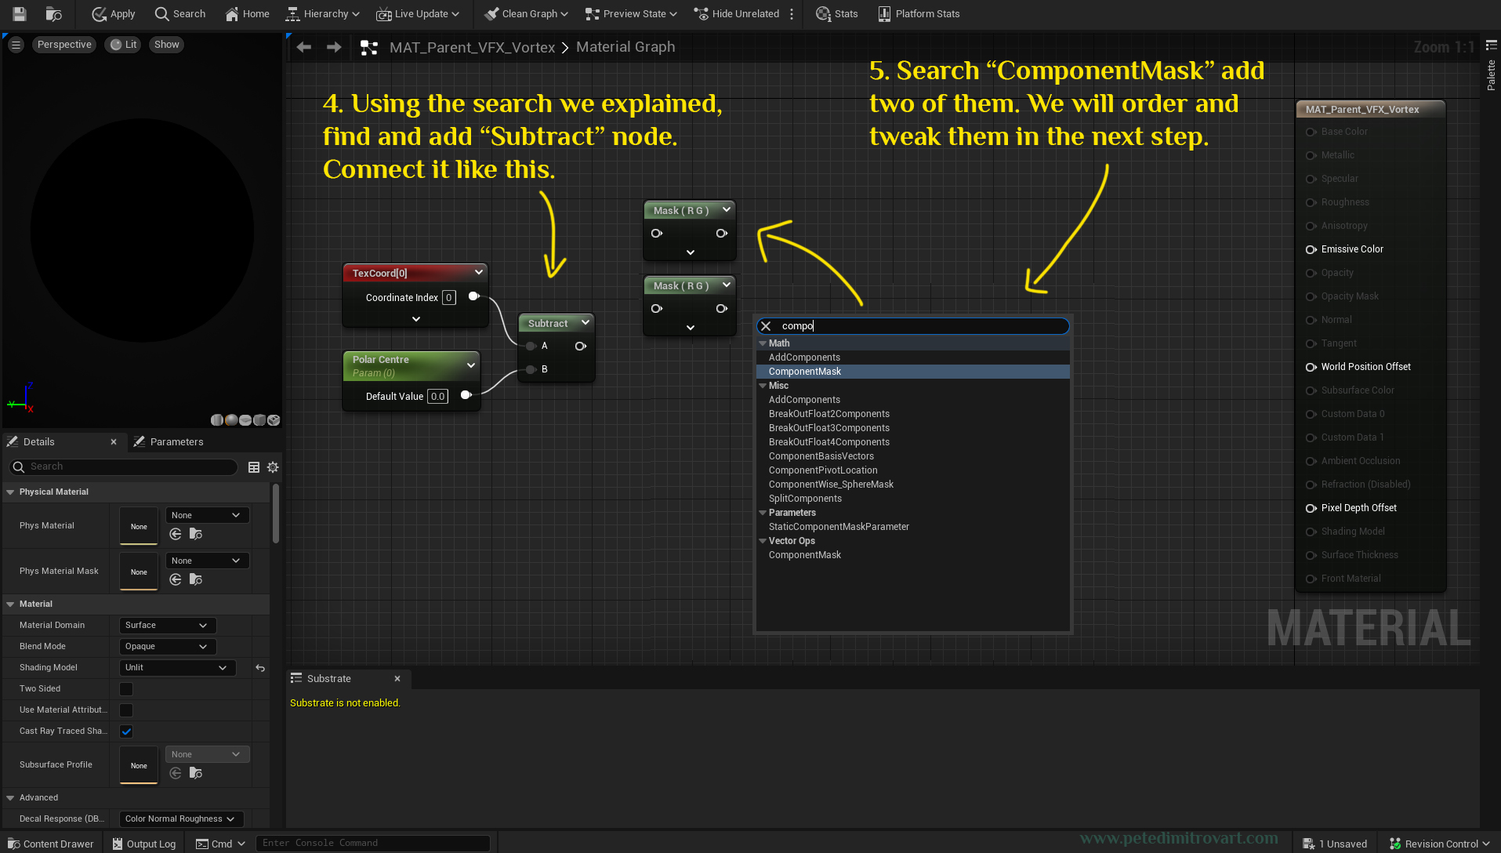Click the Home toolbar button
Screen dimensions: 1501x853
(x=247, y=13)
